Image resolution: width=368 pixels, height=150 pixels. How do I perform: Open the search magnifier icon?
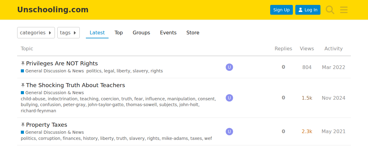click(330, 10)
